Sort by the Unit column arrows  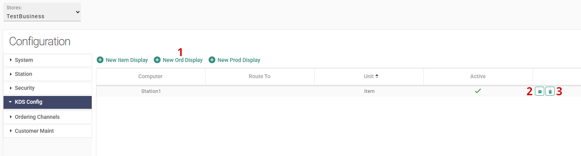(x=377, y=76)
